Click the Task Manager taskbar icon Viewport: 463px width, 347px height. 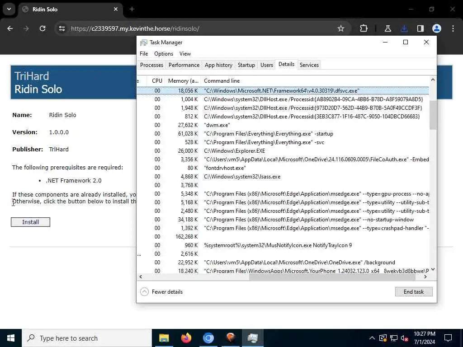[x=253, y=338]
